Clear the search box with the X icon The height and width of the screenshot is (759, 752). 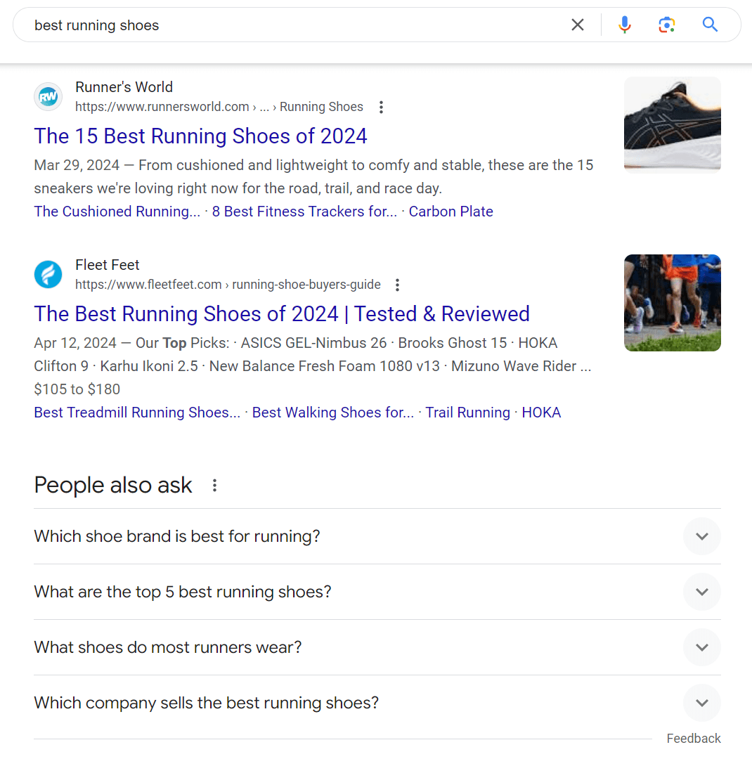577,25
